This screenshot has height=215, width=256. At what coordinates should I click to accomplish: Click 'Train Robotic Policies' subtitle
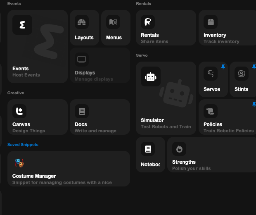tap(229, 131)
